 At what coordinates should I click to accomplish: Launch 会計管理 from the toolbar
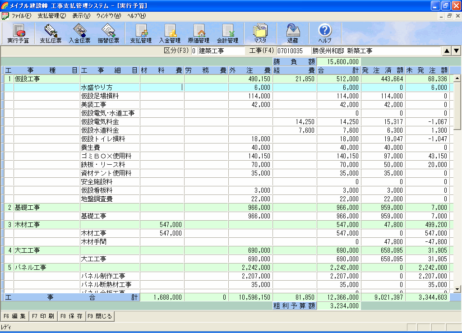tap(227, 33)
